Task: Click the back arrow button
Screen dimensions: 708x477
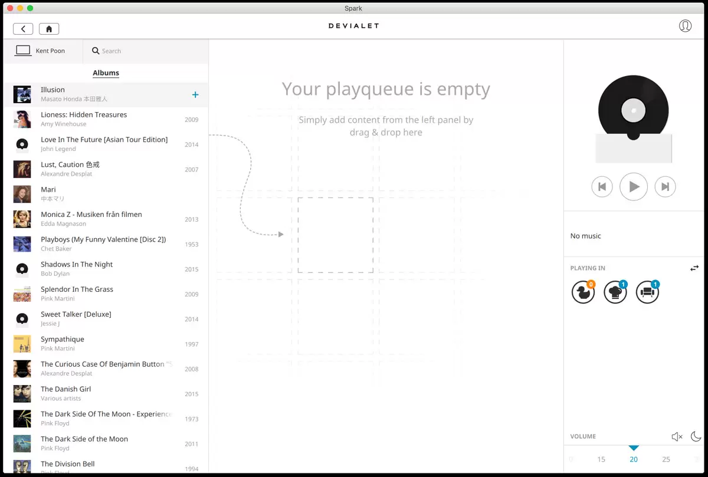Action: [x=23, y=29]
